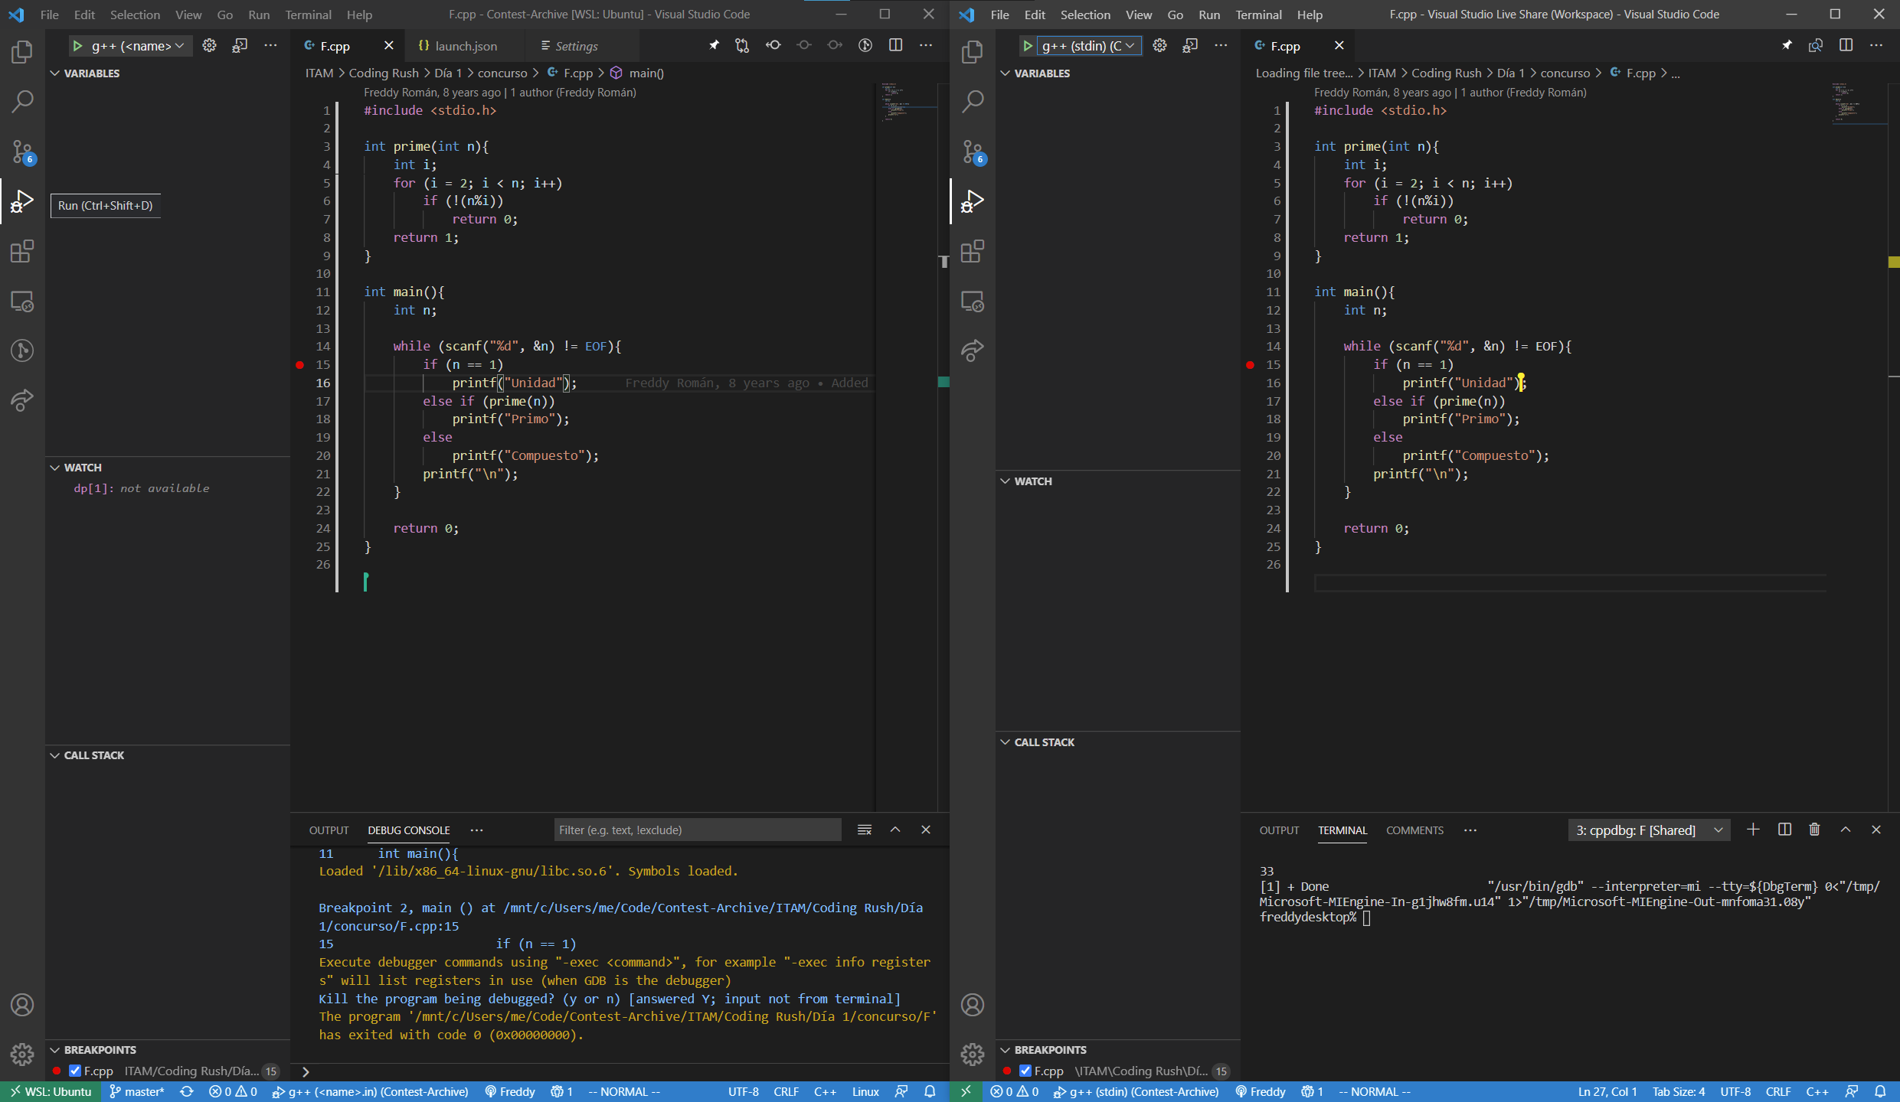The width and height of the screenshot is (1900, 1102).
Task: Synchronize changes in left status bar
Action: pyautogui.click(x=187, y=1092)
